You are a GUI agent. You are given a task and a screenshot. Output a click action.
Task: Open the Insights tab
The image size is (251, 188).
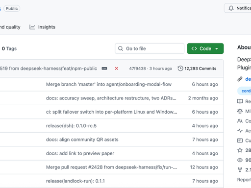(x=42, y=27)
